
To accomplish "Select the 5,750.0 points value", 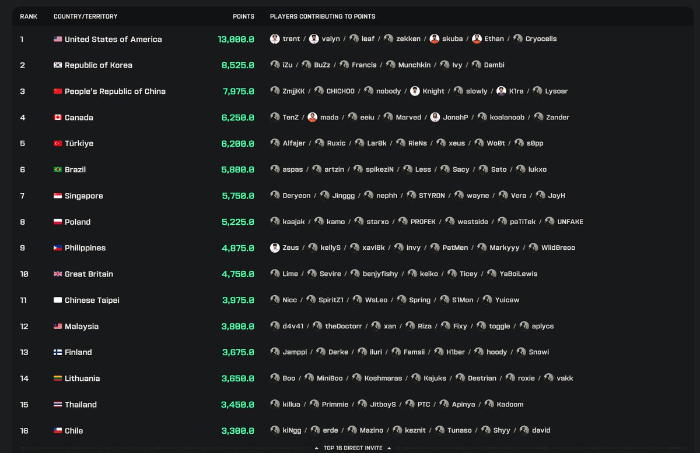I will 238,196.
